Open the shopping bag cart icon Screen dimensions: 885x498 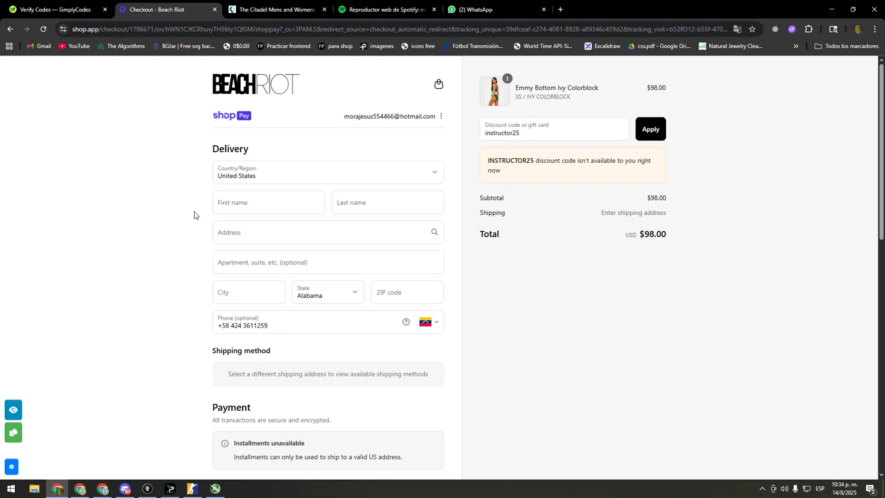click(x=438, y=84)
